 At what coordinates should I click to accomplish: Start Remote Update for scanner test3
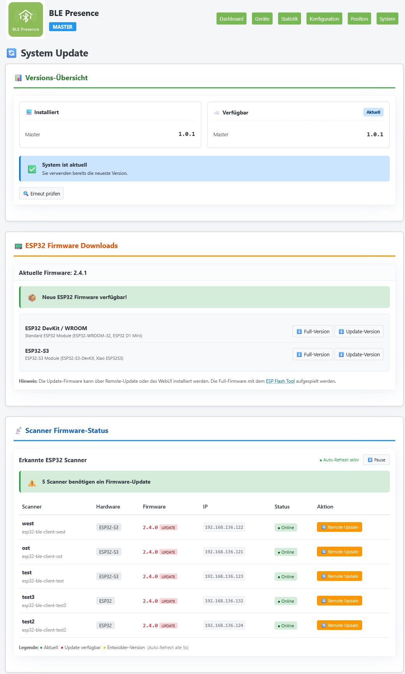point(339,601)
